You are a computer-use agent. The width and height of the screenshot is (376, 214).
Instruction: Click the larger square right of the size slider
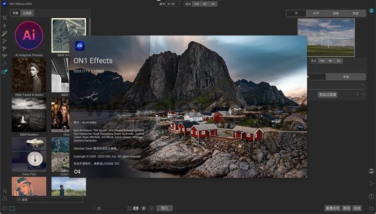(x=129, y=208)
